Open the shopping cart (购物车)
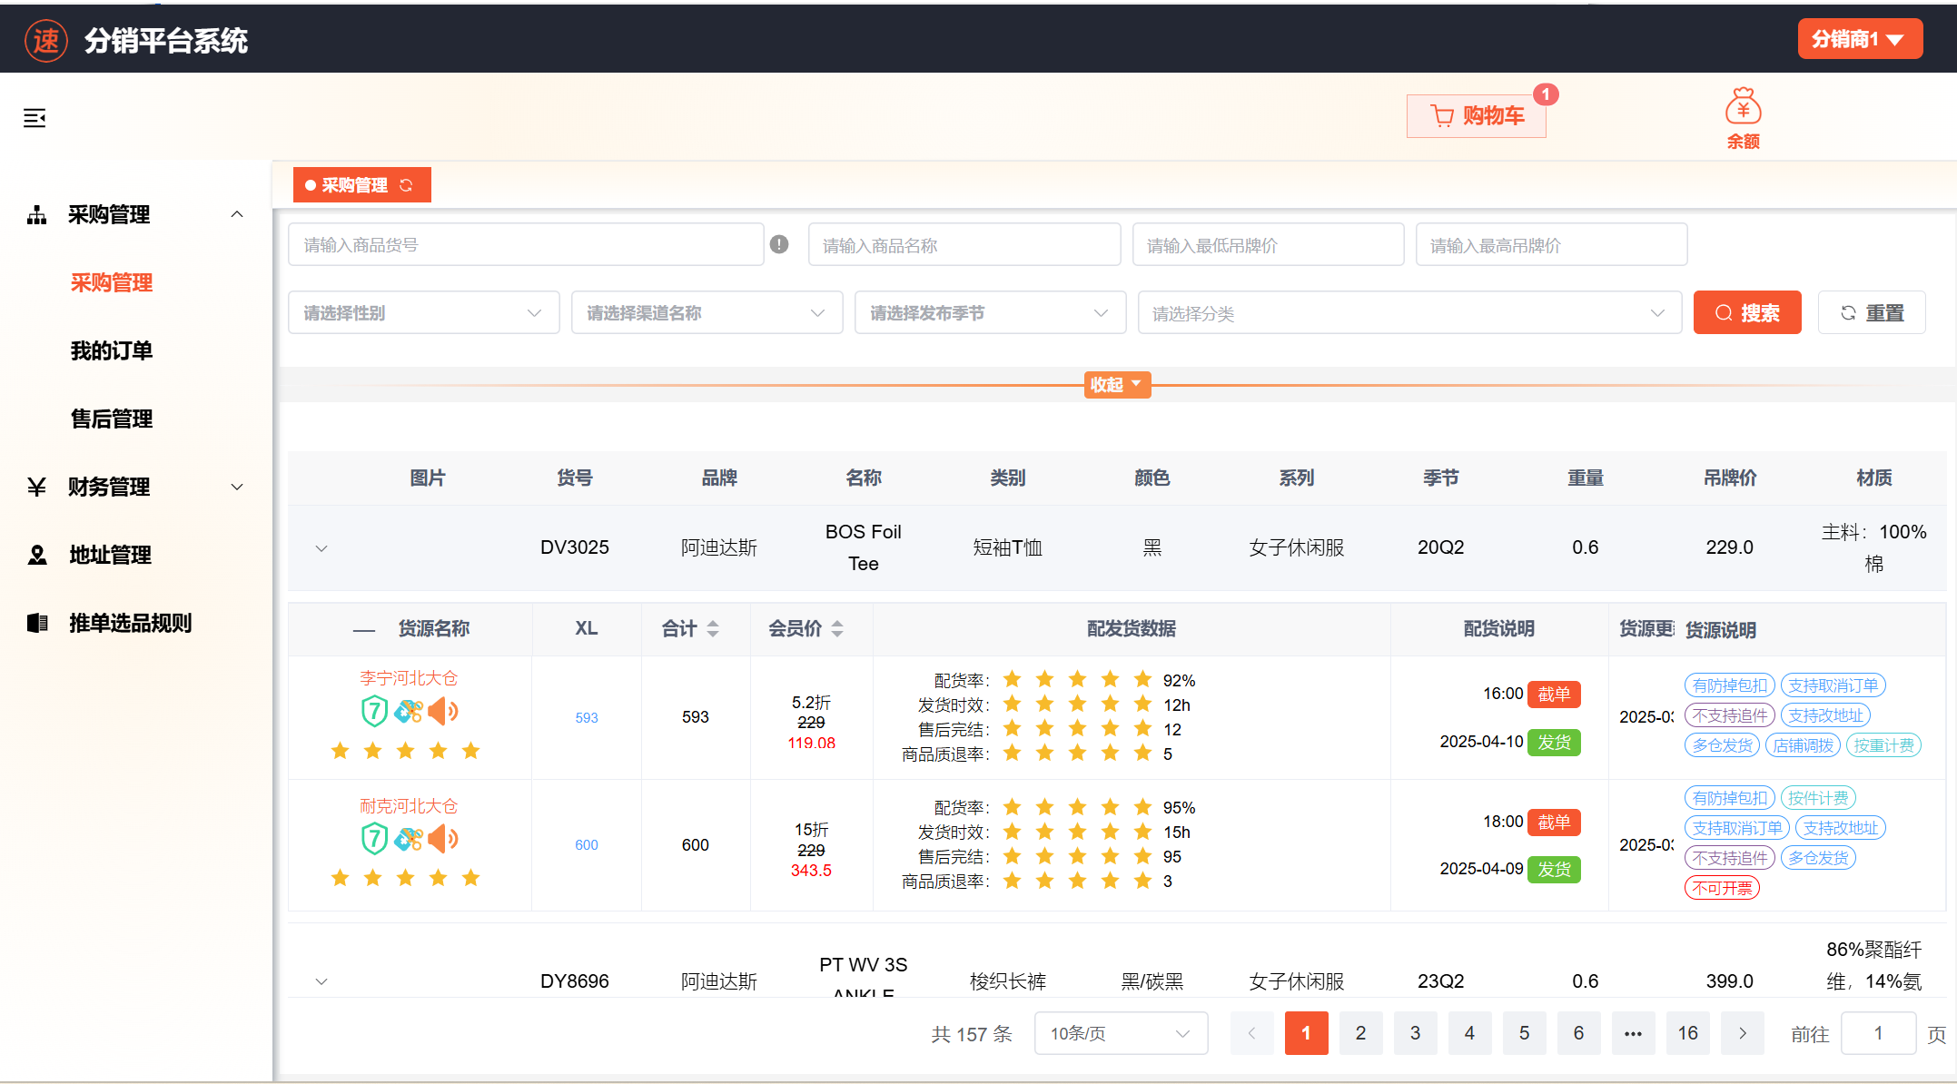The height and width of the screenshot is (1084, 1957). [x=1477, y=116]
